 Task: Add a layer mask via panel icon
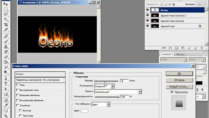click(x=176, y=48)
